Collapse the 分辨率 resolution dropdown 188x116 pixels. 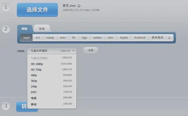pyautogui.click(x=52, y=51)
